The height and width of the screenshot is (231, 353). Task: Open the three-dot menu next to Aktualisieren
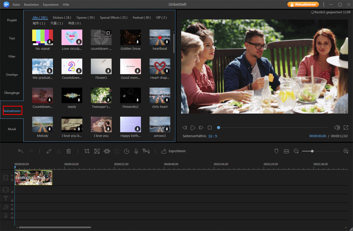[324, 4]
